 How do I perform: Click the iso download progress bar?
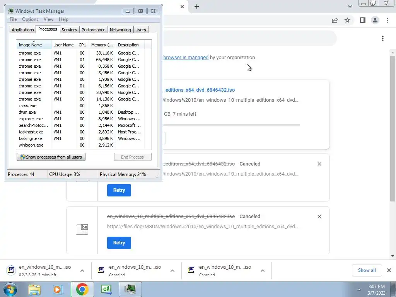(231, 125)
